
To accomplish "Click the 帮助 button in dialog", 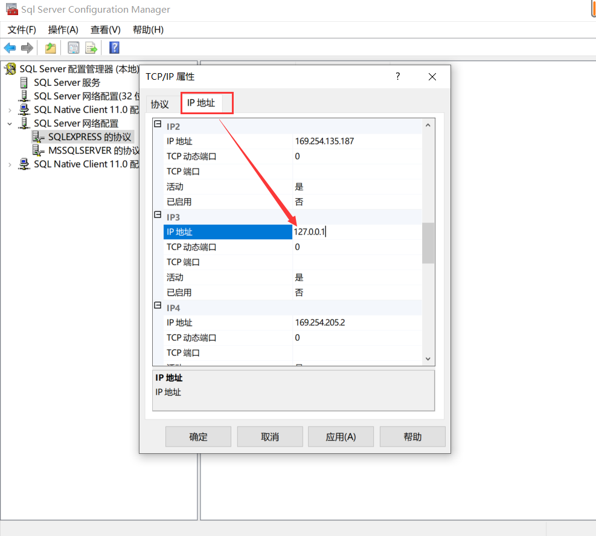I will pos(412,437).
